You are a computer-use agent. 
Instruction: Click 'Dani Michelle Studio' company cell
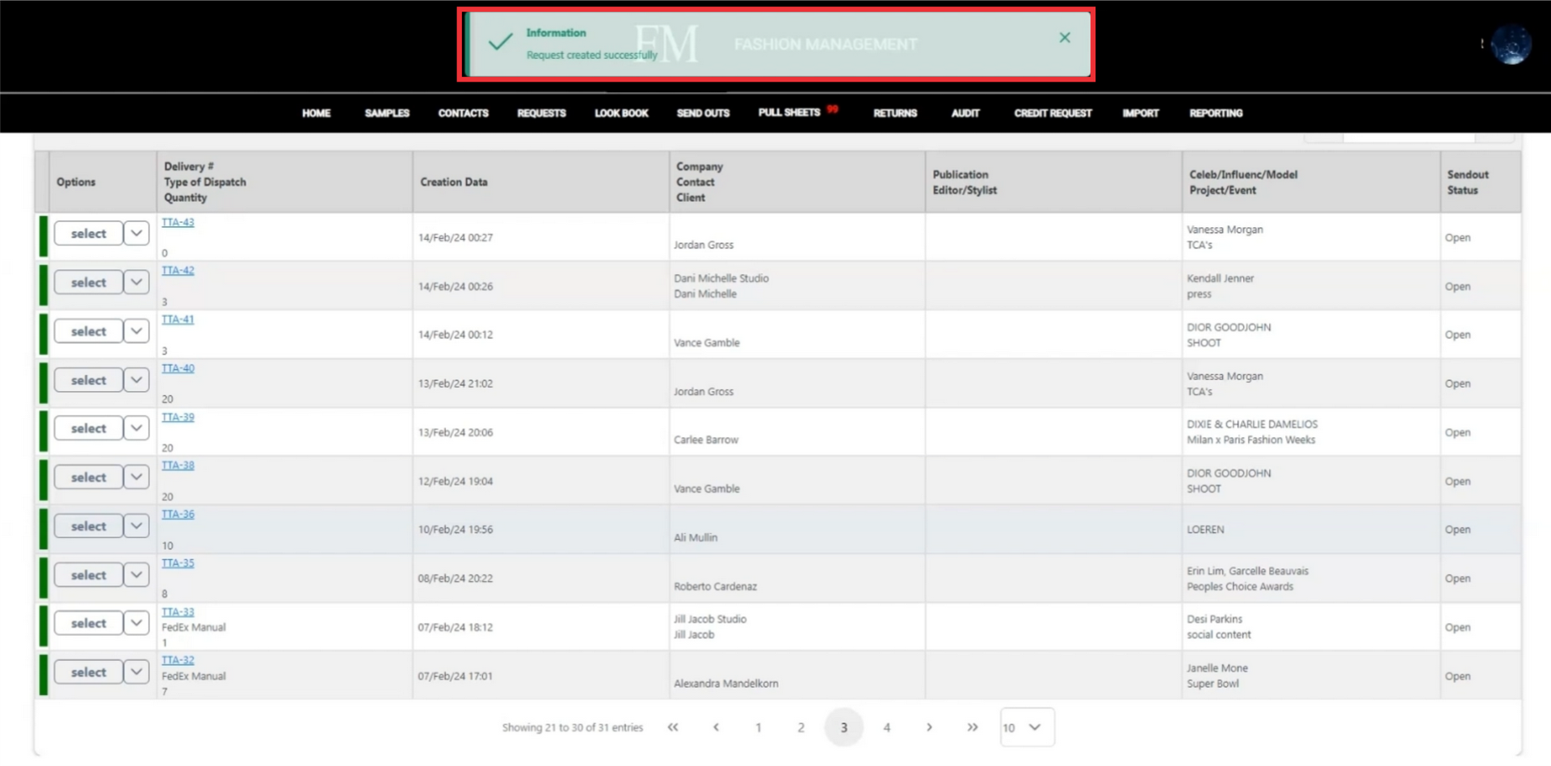click(x=721, y=278)
